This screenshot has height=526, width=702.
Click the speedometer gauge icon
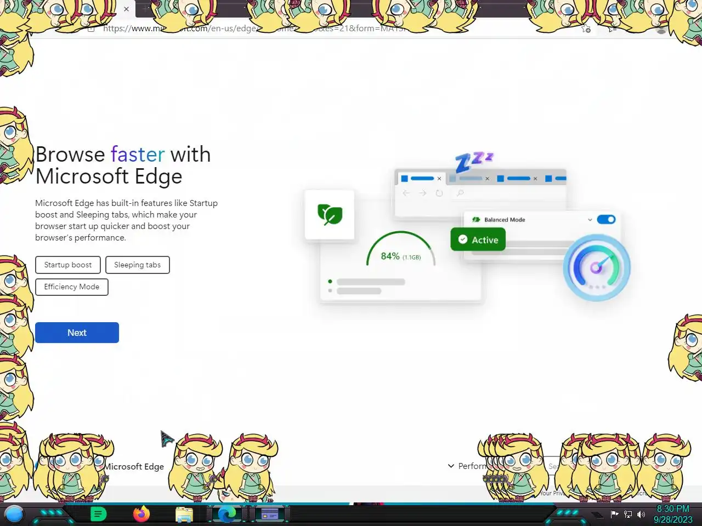point(597,267)
